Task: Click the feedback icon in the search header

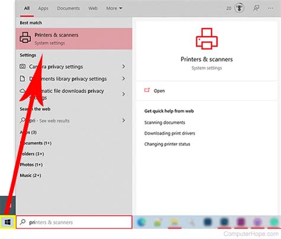Action: [256, 8]
